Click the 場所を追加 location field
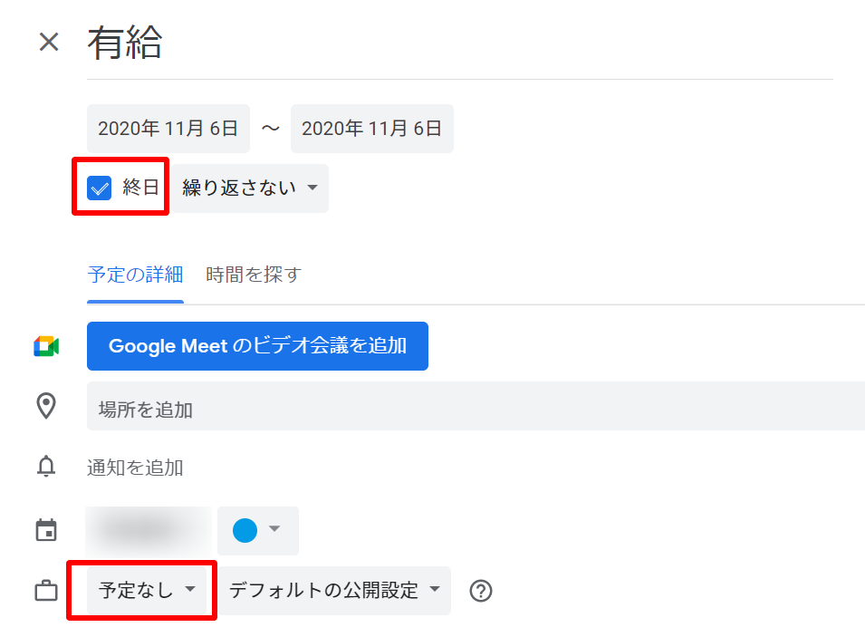The height and width of the screenshot is (637, 865). 471,409
